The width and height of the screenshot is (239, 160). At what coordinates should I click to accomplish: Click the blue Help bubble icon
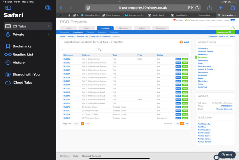(x=227, y=155)
